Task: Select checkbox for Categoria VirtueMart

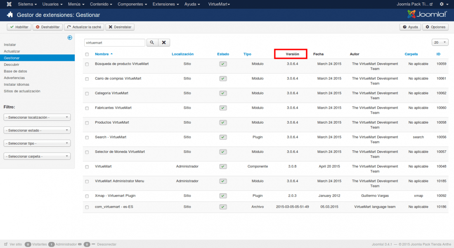Action: (x=87, y=94)
